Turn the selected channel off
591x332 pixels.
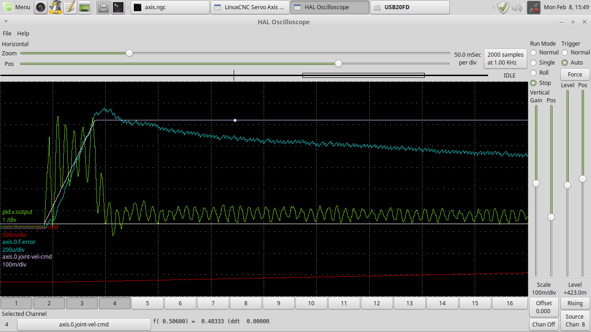543,324
